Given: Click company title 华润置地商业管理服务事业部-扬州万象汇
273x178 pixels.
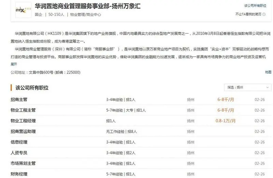Looking at the screenshot, I should point(88,6).
